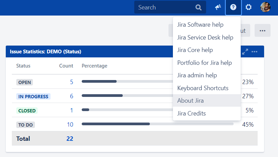Click the Total row label
Screen dimensions: 278x157
coord(23,139)
